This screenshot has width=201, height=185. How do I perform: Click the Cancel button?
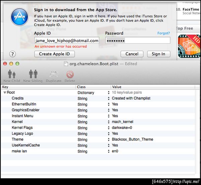pos(132,54)
